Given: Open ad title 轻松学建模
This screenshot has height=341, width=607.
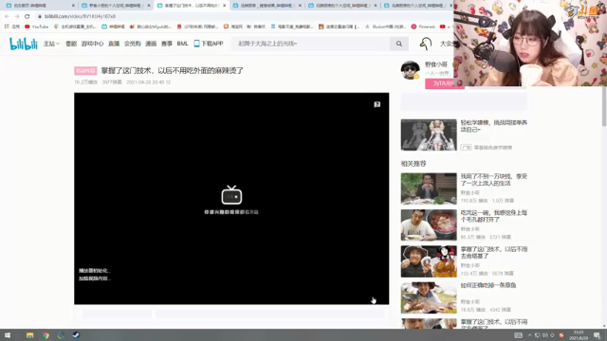Looking at the screenshot, I should (x=494, y=126).
